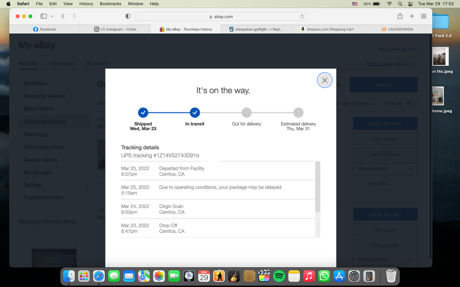
Task: Reload the eBay page
Action: click(302, 17)
